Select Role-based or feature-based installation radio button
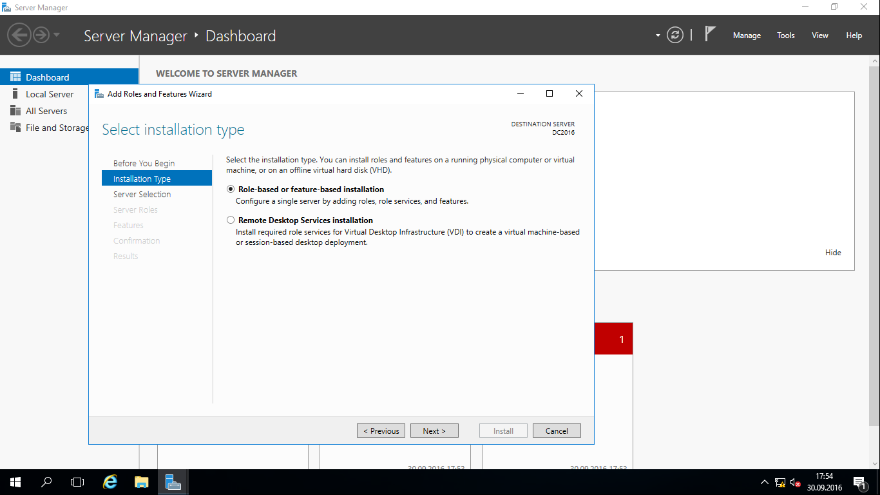This screenshot has width=880, height=495. 231,189
